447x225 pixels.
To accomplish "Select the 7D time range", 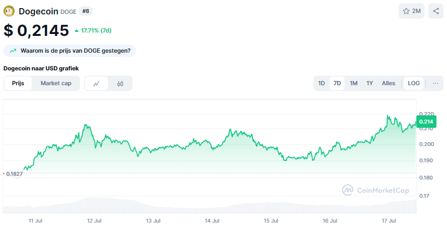I will pos(337,83).
